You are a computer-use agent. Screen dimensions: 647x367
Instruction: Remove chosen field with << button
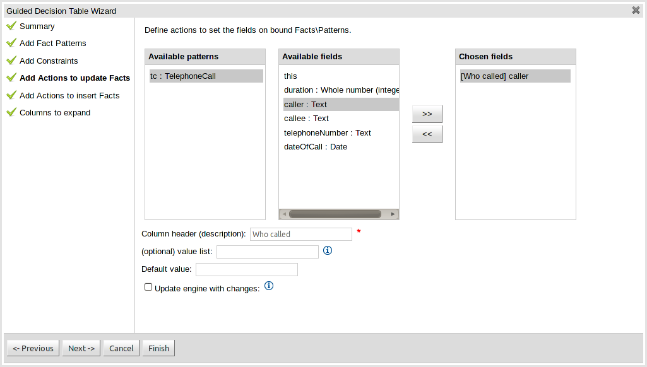pyautogui.click(x=427, y=134)
